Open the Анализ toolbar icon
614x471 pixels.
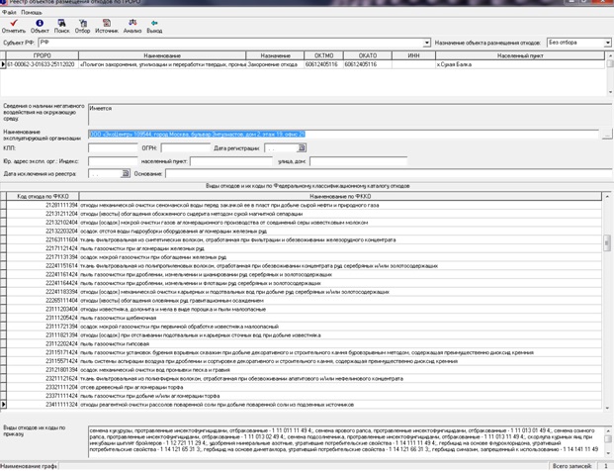click(x=132, y=26)
